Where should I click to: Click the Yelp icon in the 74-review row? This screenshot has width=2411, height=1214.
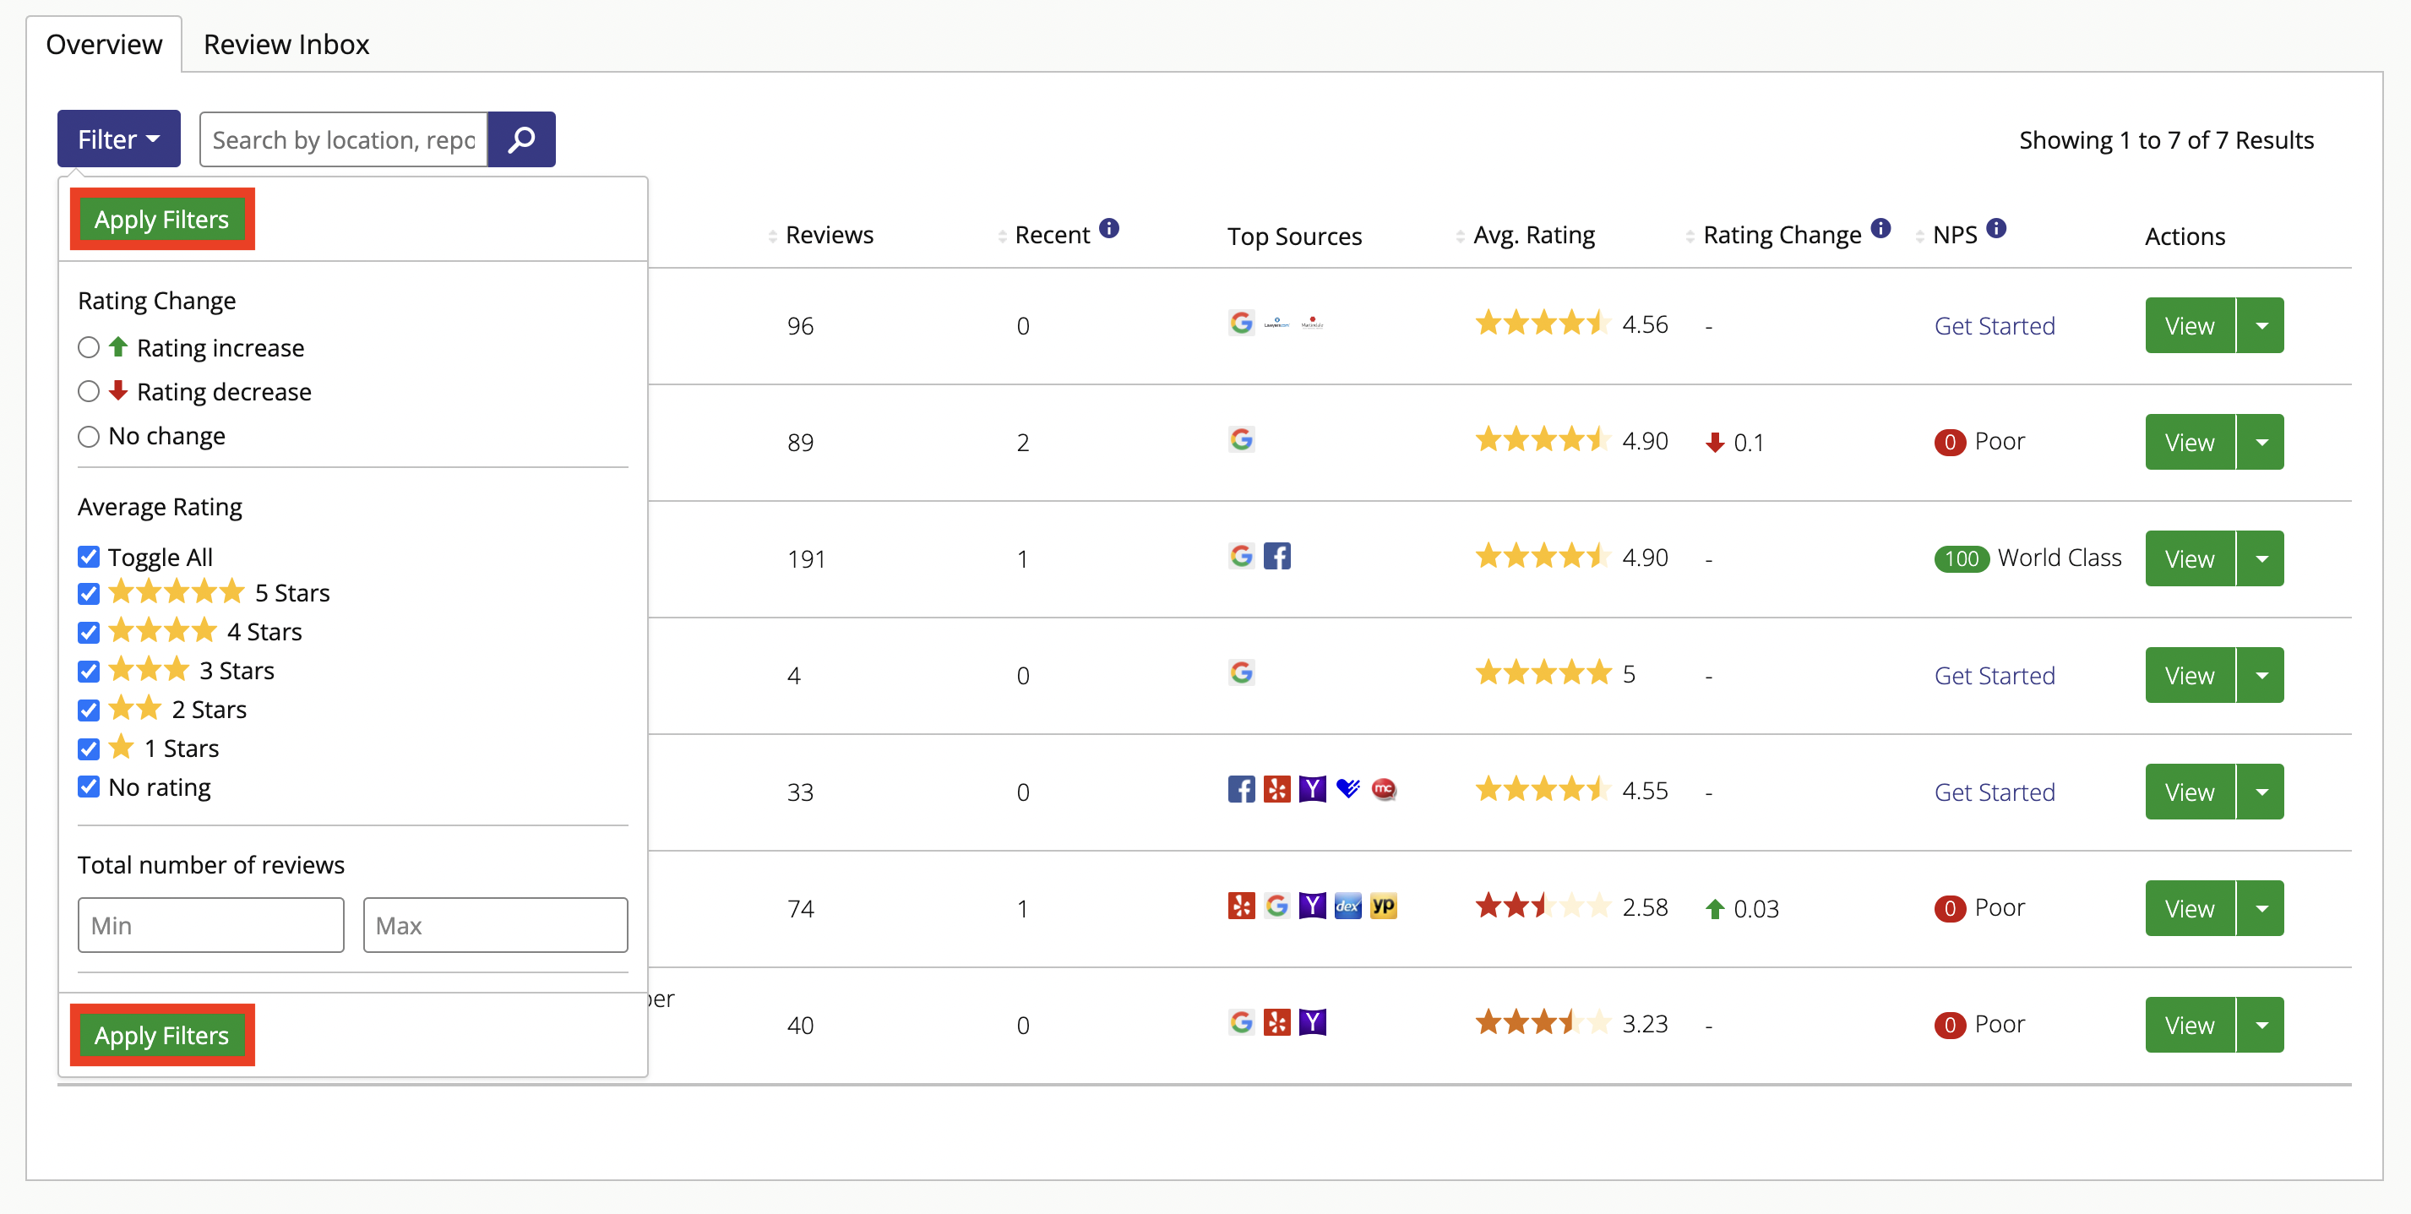click(1240, 905)
